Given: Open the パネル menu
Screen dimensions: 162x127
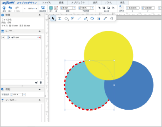Looking at the screenshot, I should click(x=109, y=2).
